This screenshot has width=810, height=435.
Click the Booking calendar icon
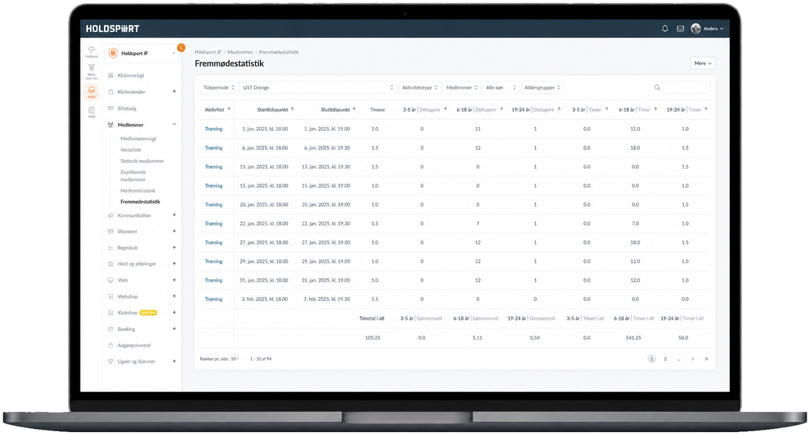(x=111, y=329)
